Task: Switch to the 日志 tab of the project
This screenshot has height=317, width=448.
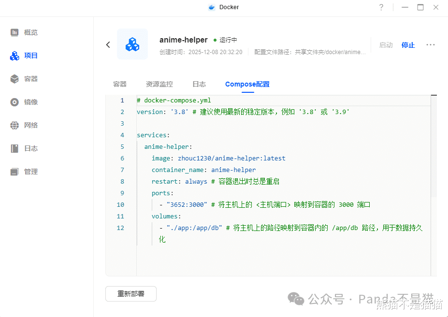Action: point(199,84)
